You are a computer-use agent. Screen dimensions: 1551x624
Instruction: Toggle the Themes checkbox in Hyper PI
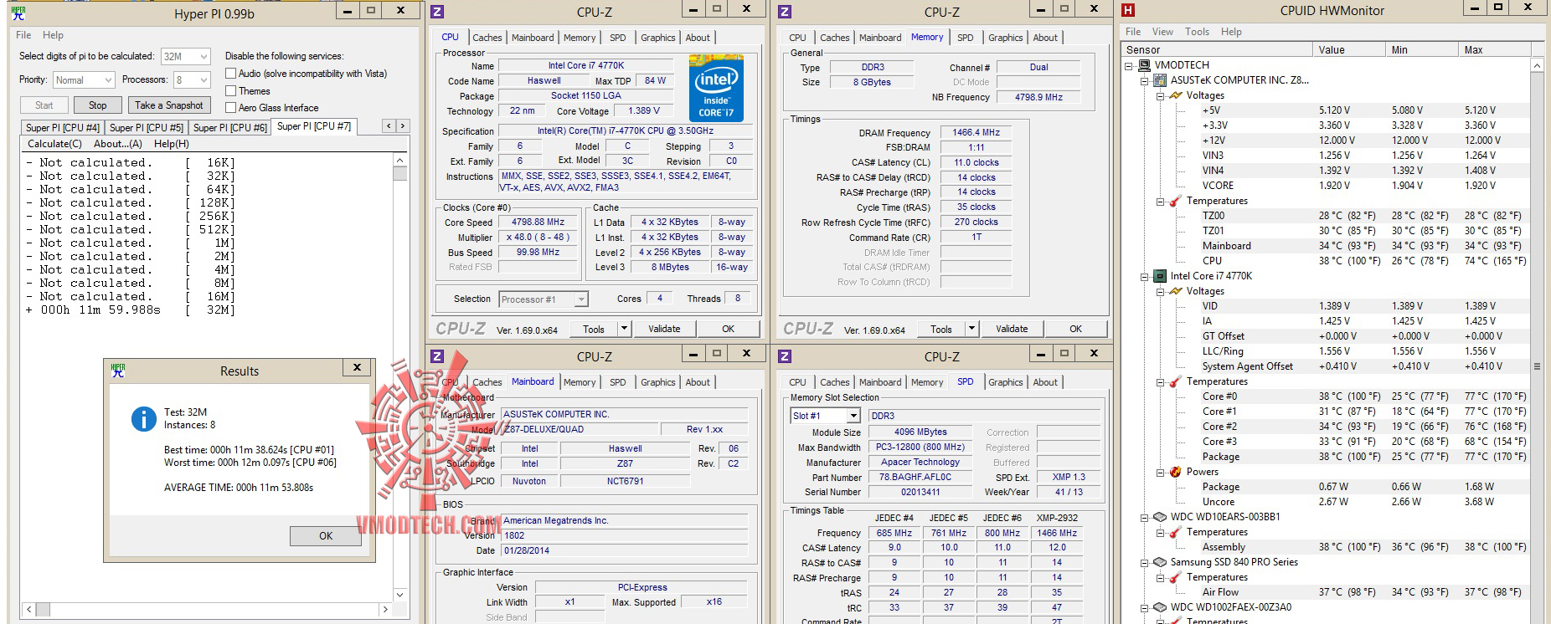click(x=231, y=91)
